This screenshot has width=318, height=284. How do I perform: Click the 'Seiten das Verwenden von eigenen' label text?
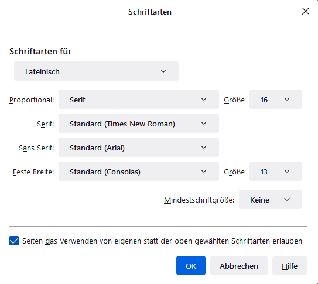coord(81,241)
